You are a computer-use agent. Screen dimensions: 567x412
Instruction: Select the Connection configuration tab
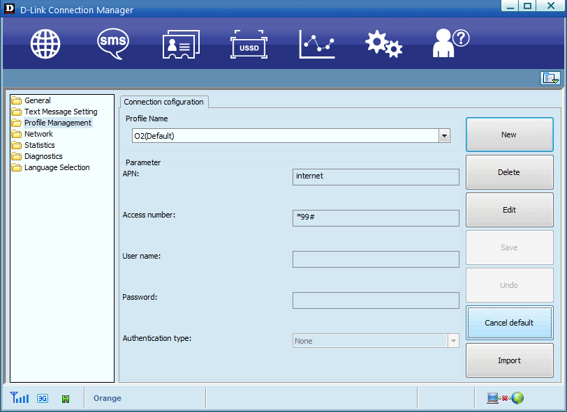164,102
